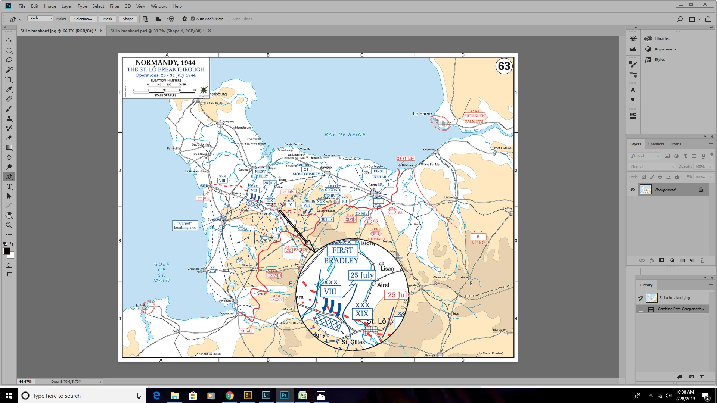The height and width of the screenshot is (403, 717).
Task: Click the foreground color swatch
Action: [x=7, y=251]
